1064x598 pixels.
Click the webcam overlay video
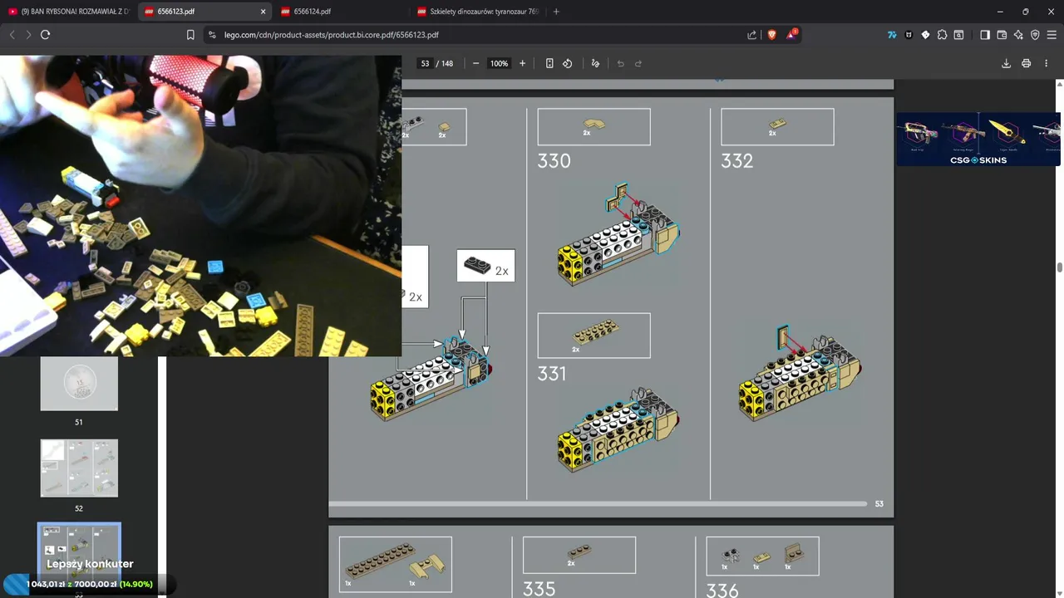click(x=200, y=206)
